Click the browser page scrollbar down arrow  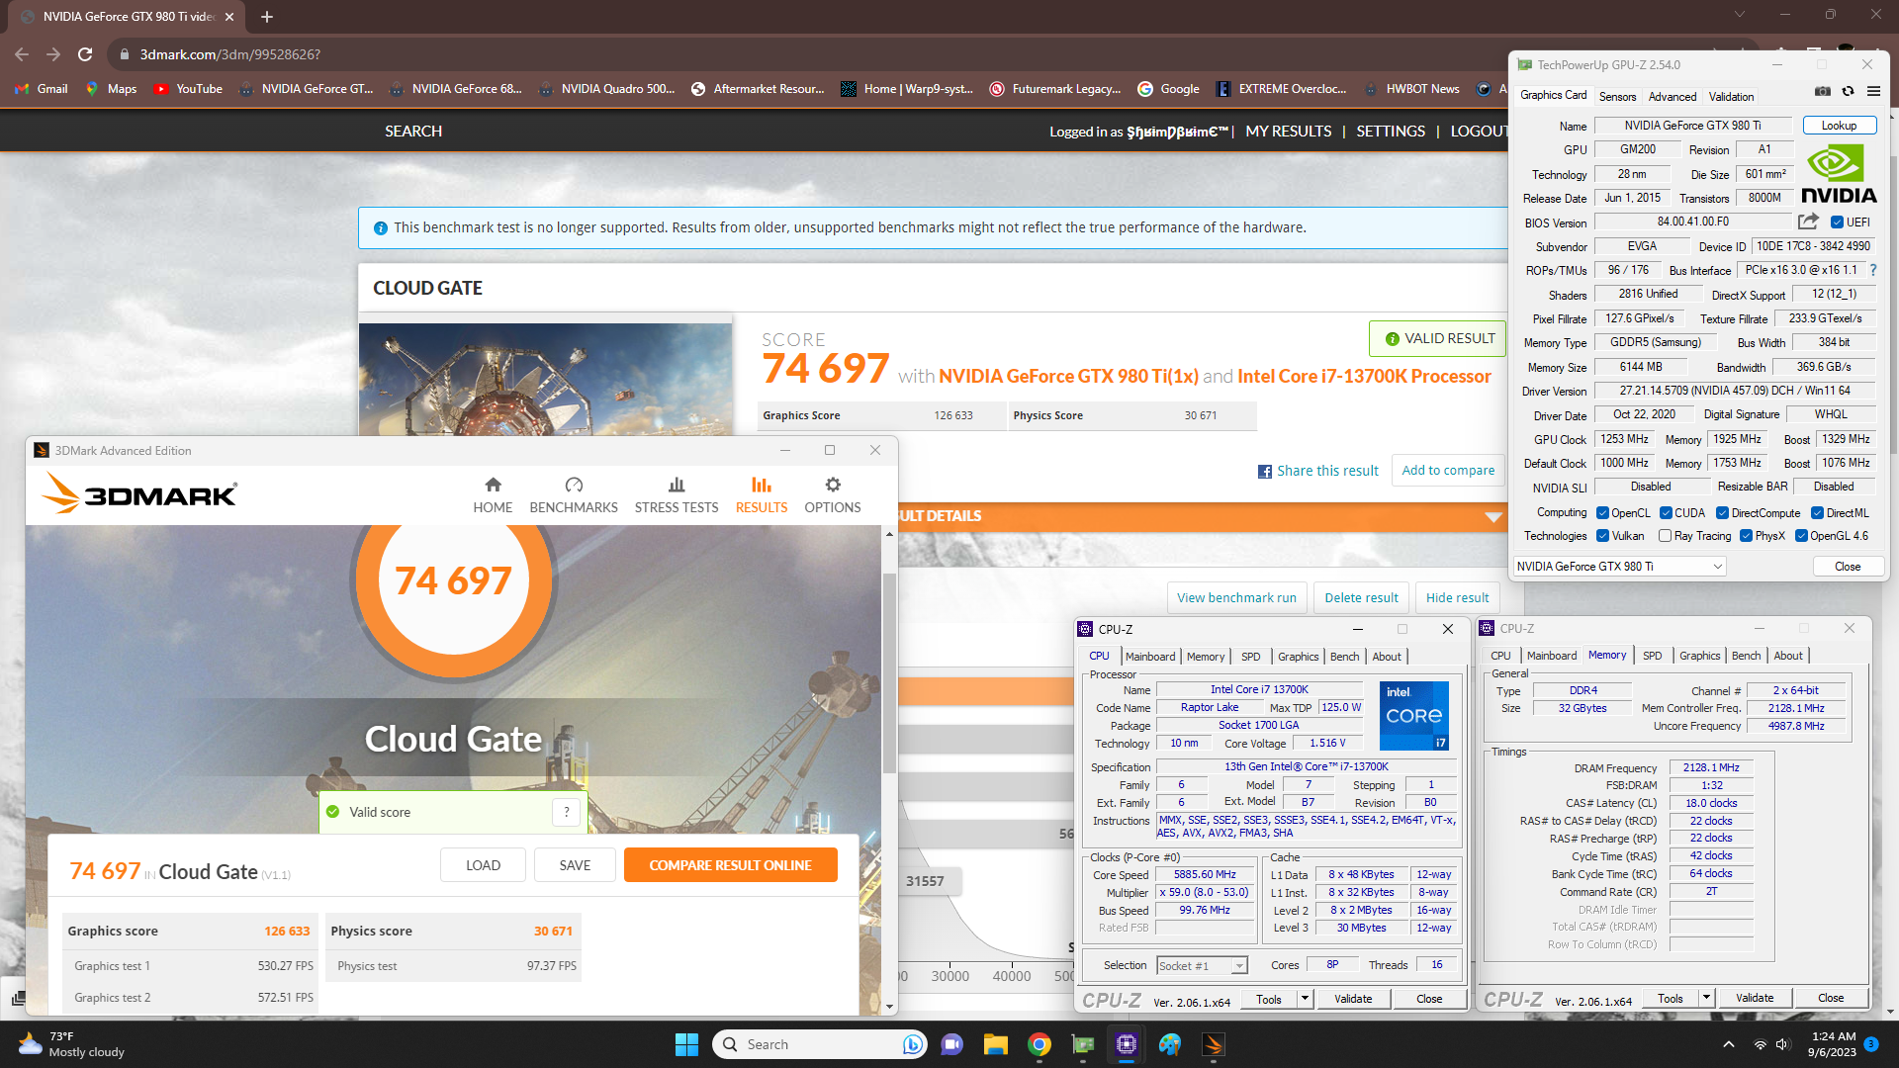coord(1890,1012)
